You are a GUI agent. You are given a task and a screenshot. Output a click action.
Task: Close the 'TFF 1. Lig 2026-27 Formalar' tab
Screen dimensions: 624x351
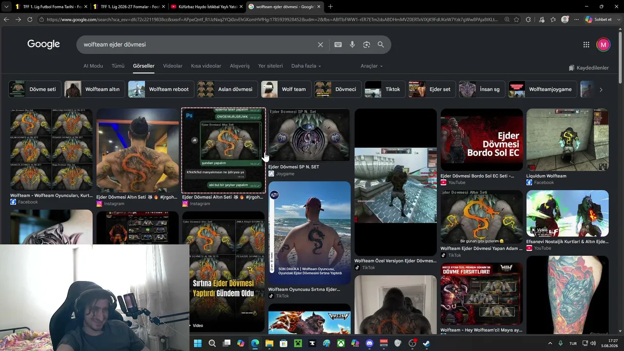pos(163,6)
